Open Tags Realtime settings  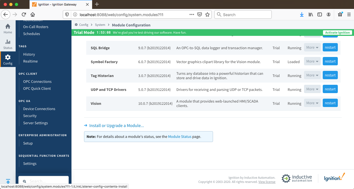pos(30,61)
